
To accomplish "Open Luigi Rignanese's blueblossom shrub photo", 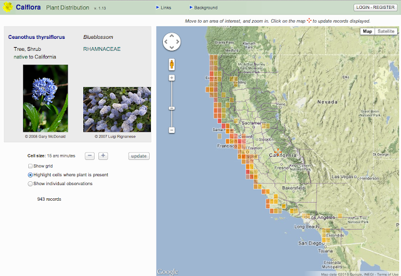I will (117, 109).
